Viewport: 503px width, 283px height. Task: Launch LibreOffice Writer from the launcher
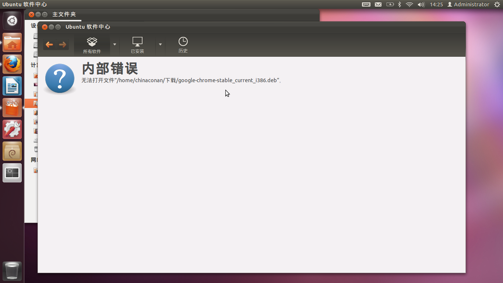tap(12, 86)
